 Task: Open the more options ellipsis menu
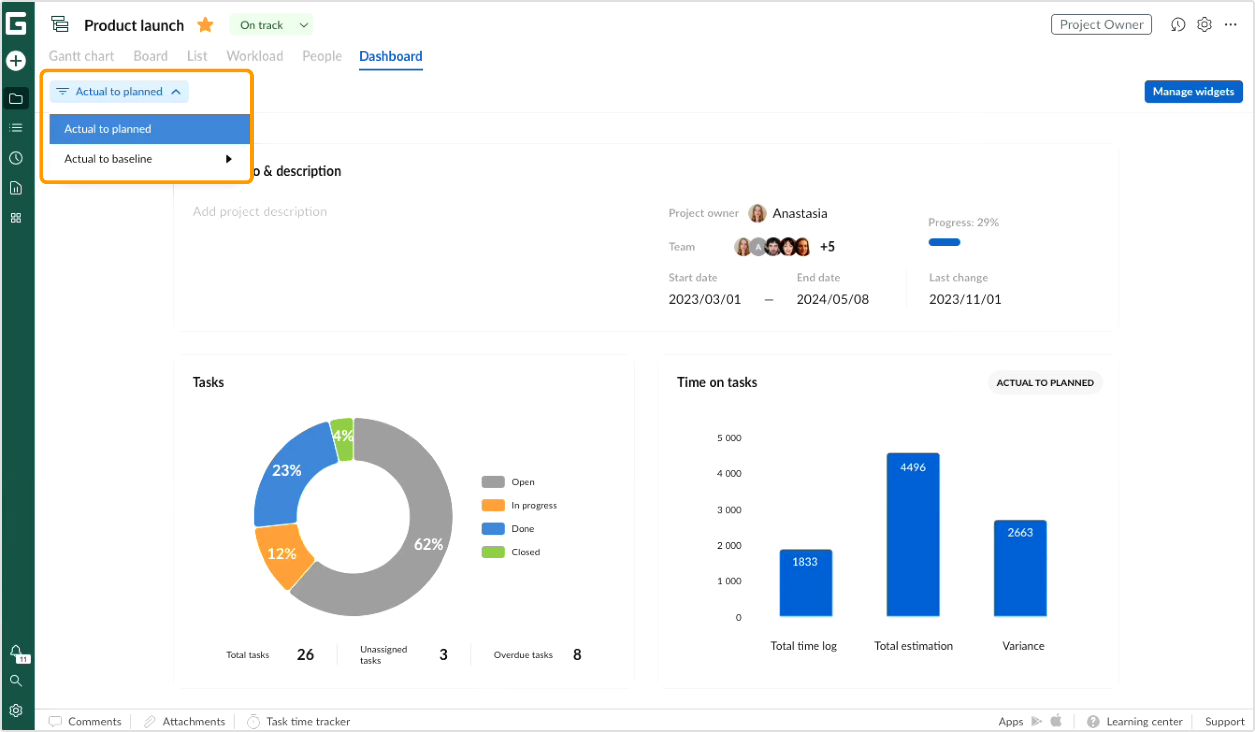point(1231,24)
